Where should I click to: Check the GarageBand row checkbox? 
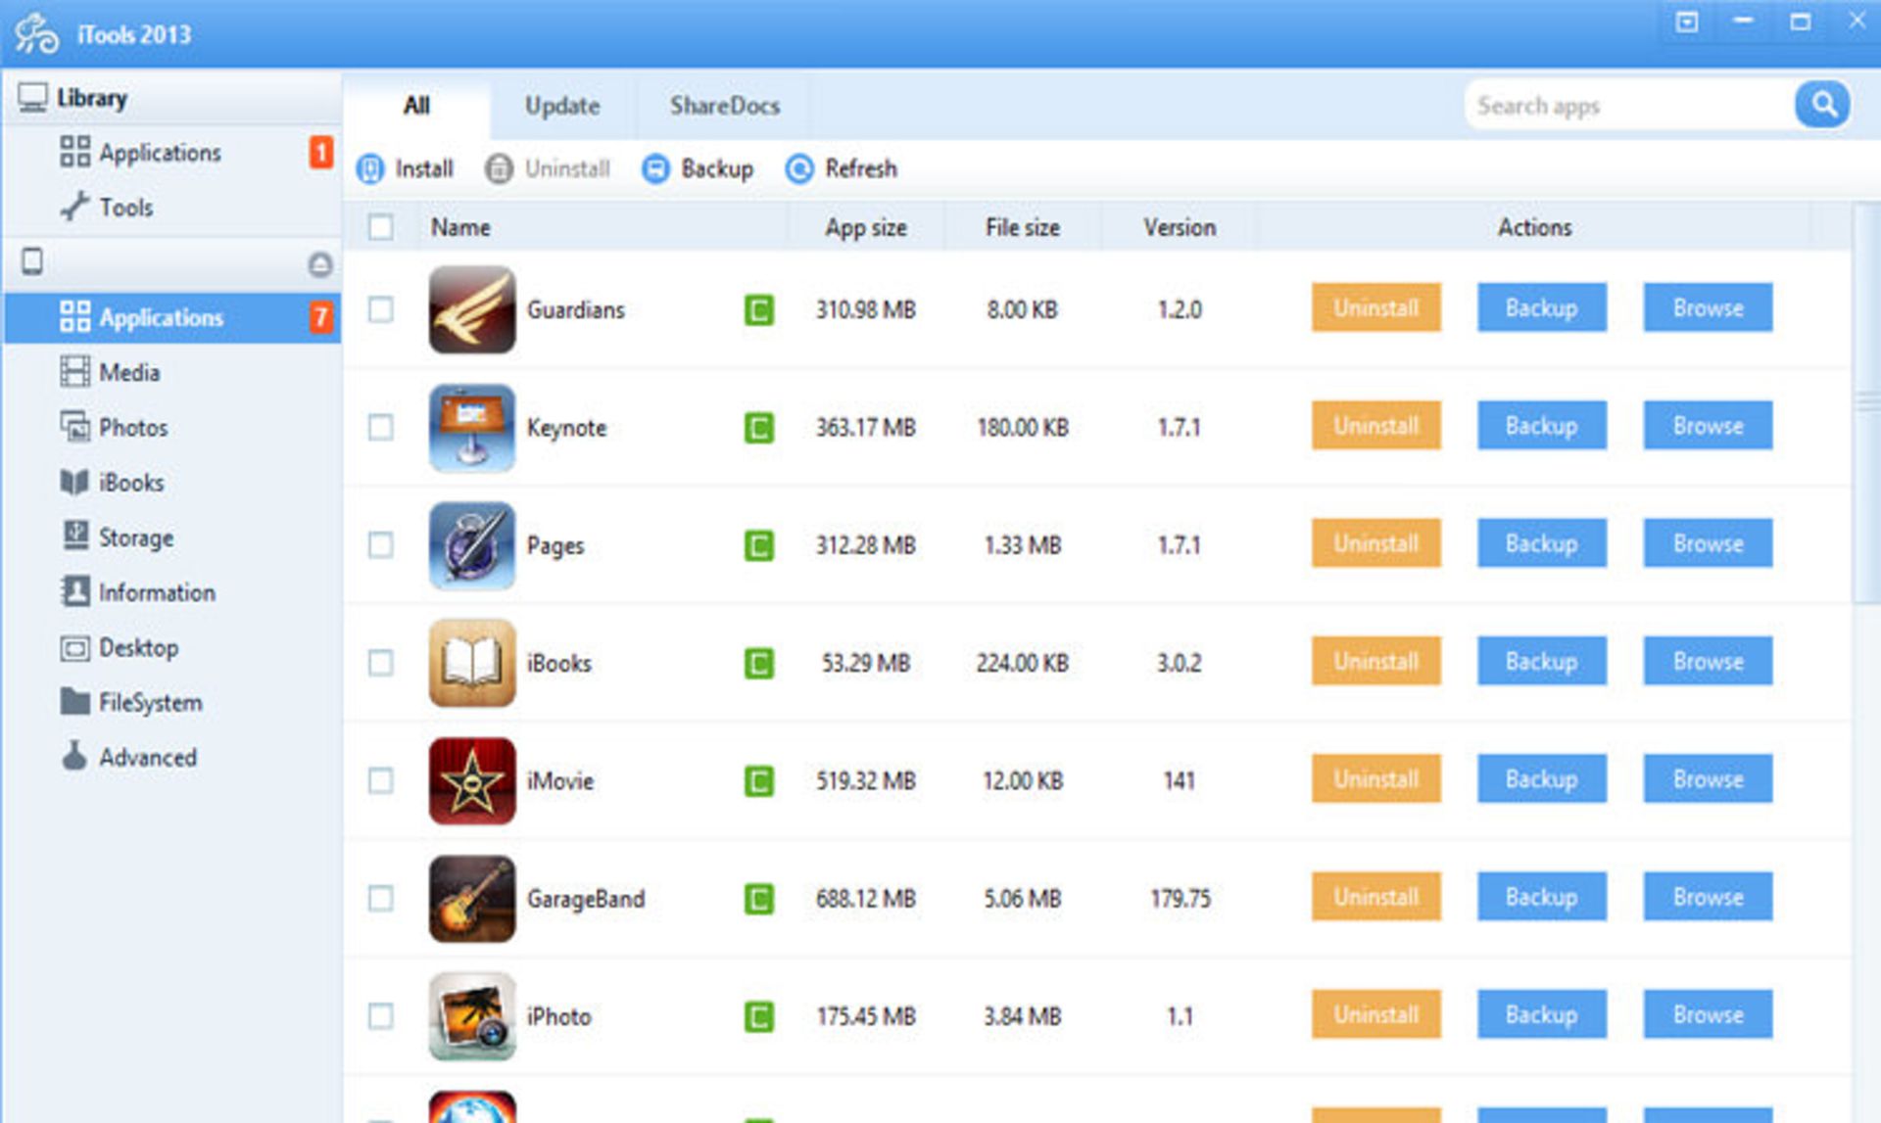pyautogui.click(x=381, y=899)
